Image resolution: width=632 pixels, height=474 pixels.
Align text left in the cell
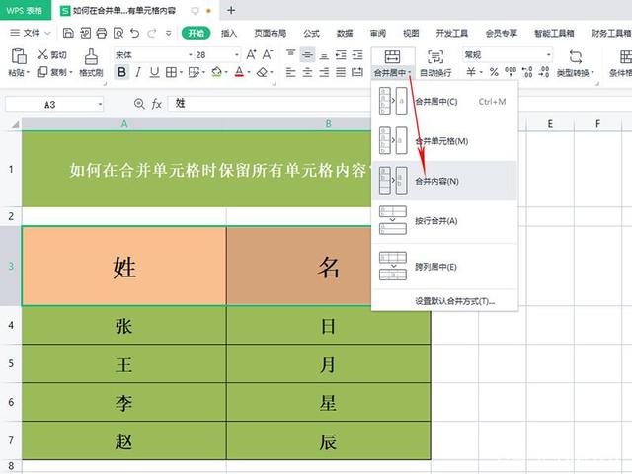(290, 72)
